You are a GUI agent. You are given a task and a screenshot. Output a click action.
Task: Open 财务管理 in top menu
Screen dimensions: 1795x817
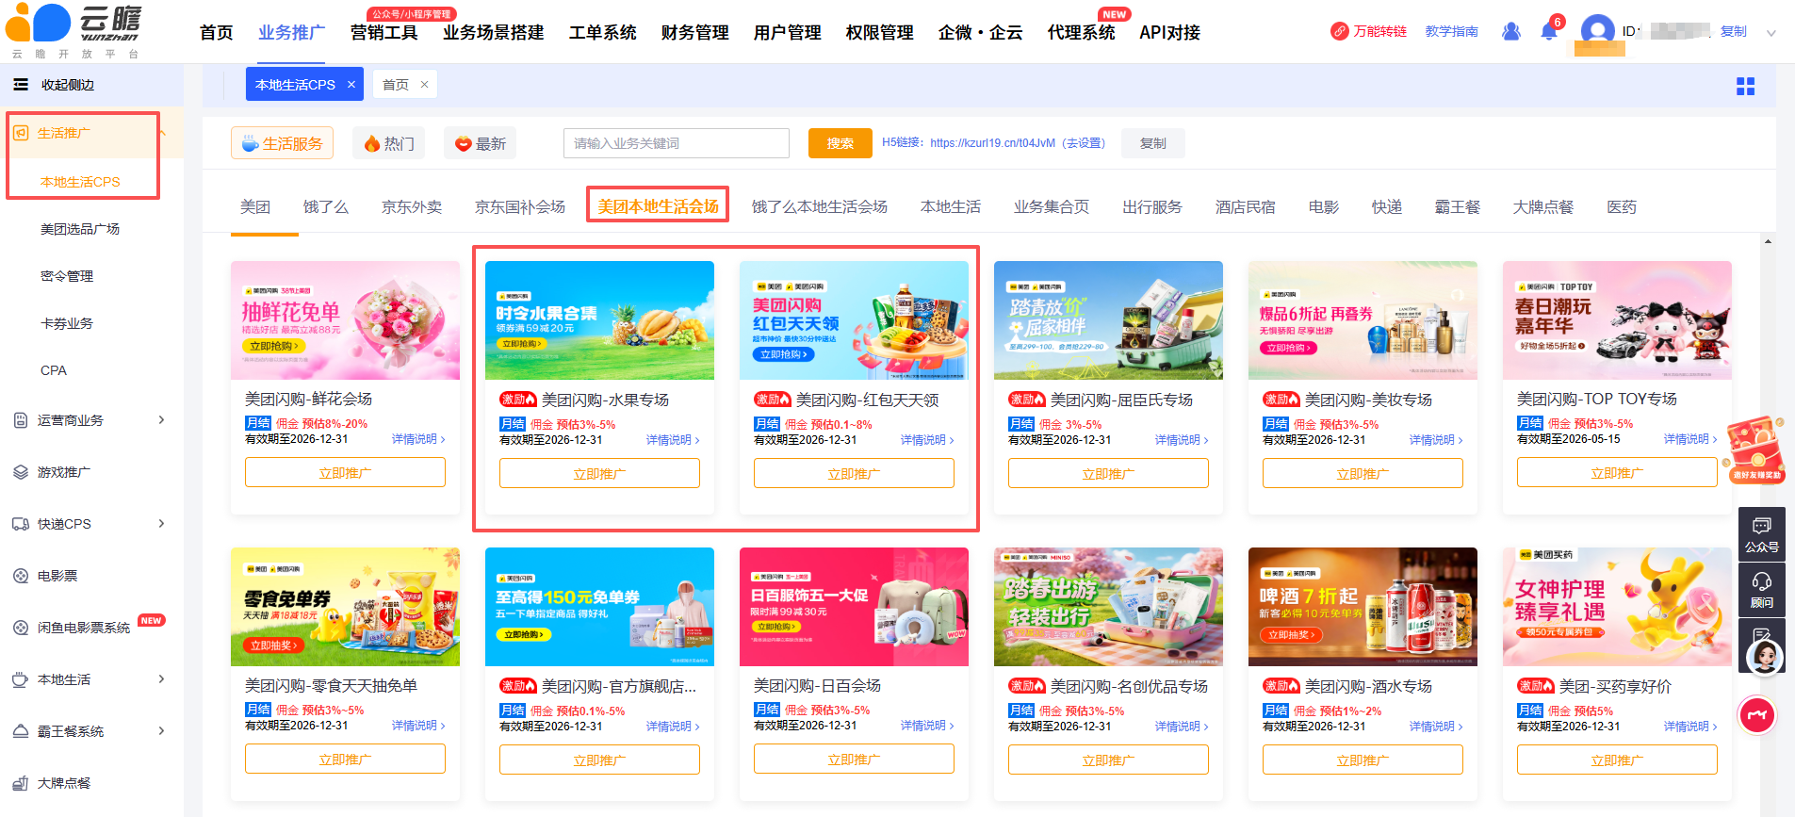coord(694,33)
